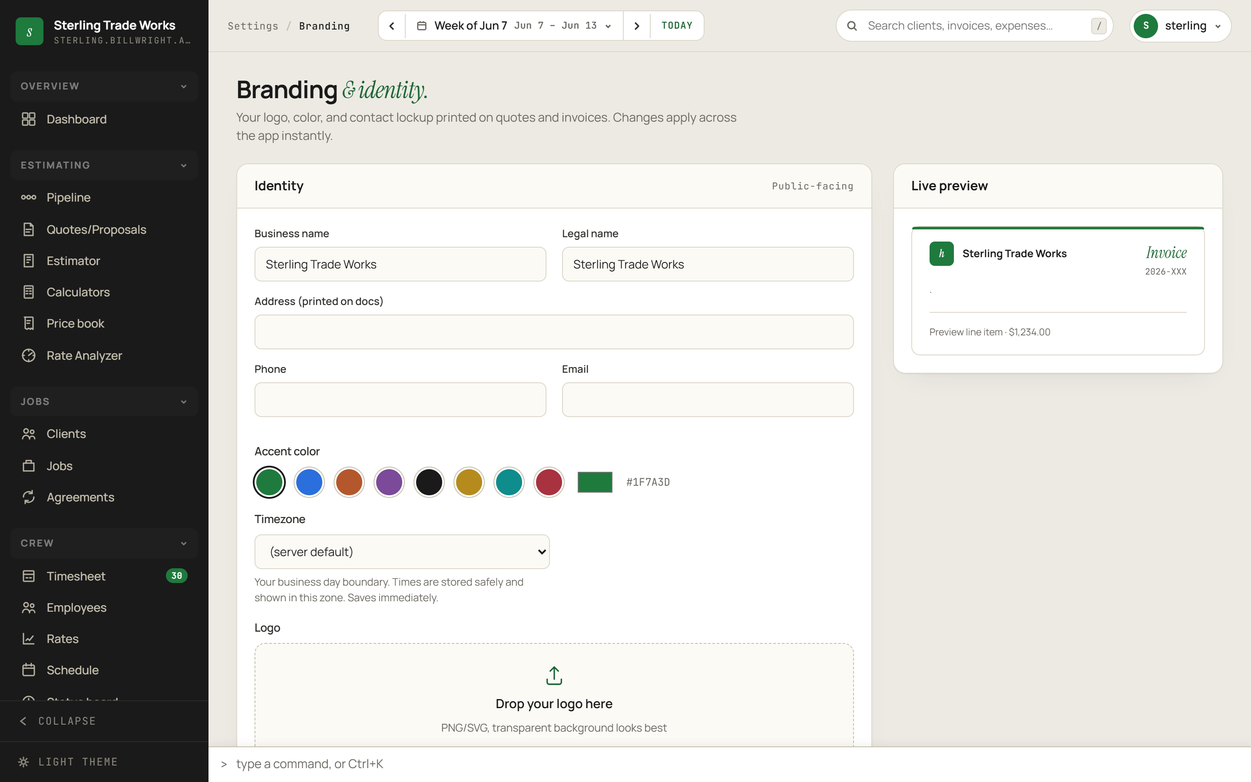The width and height of the screenshot is (1251, 782).
Task: Go to next week with right arrow
Action: [x=637, y=26]
